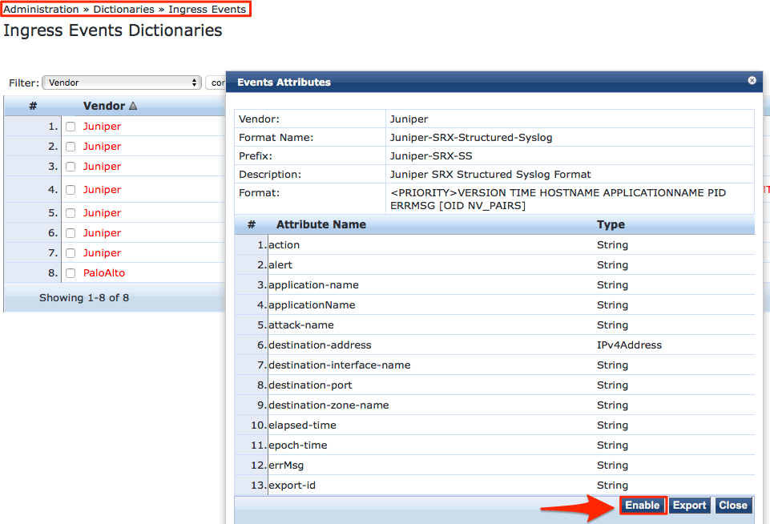This screenshot has height=524, width=770.
Task: Select the 'destination-zone-name' attribute
Action: click(x=494, y=405)
